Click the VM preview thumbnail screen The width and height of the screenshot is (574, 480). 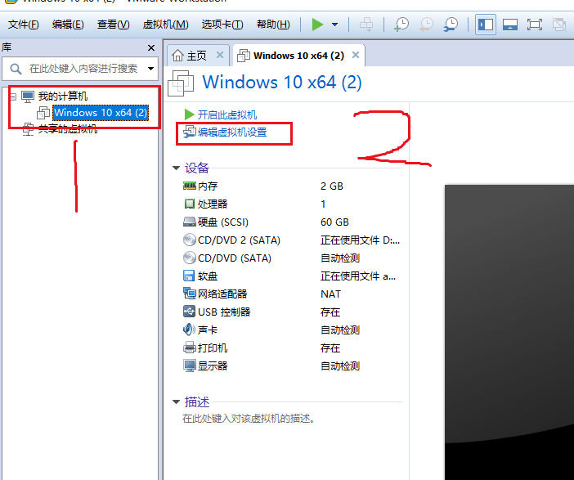pos(509,332)
